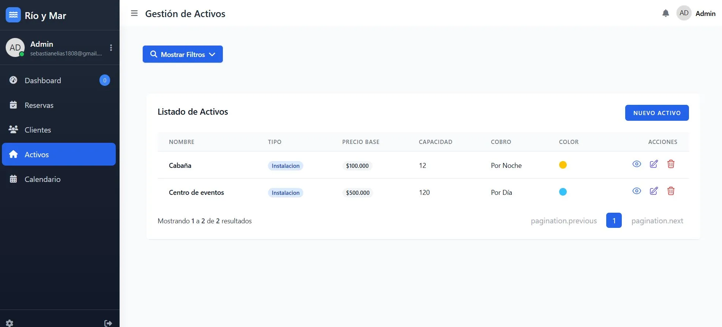Viewport: 722px width, 327px height.
Task: View the Cabaña asset with eye icon
Action: click(637, 164)
